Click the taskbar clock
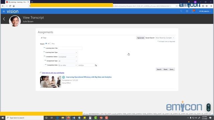 (204, 118)
